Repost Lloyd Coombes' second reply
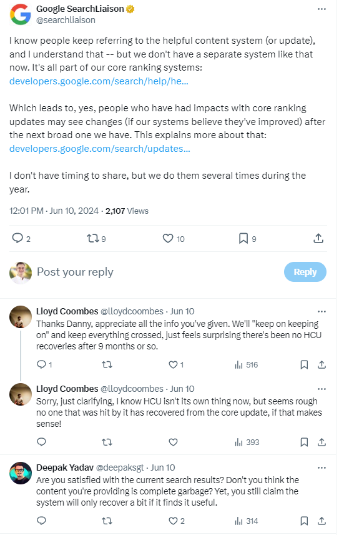The width and height of the screenshot is (339, 535). click(x=107, y=442)
